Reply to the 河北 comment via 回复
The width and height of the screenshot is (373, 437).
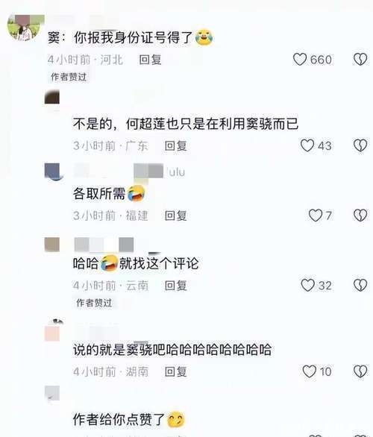click(x=150, y=60)
